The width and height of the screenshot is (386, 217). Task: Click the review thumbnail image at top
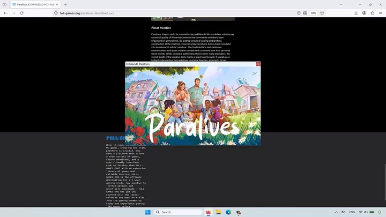click(x=193, y=19)
